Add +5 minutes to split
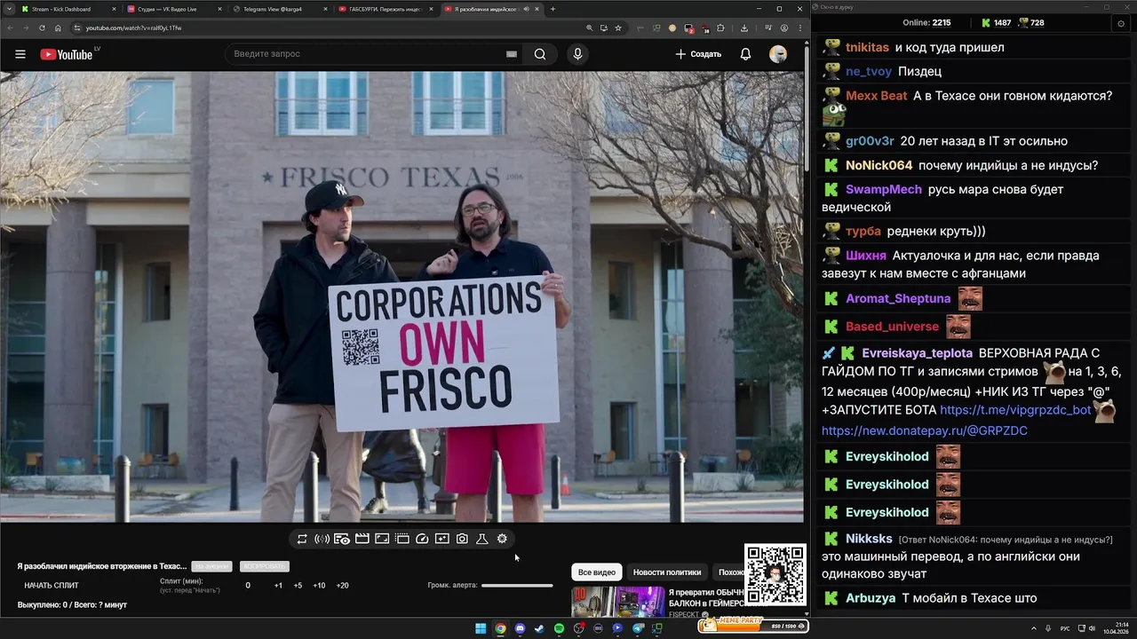 (x=298, y=586)
